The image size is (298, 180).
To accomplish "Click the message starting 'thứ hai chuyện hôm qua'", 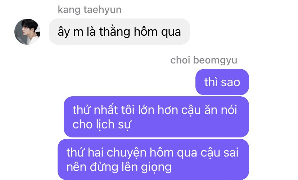I will 153,159.
